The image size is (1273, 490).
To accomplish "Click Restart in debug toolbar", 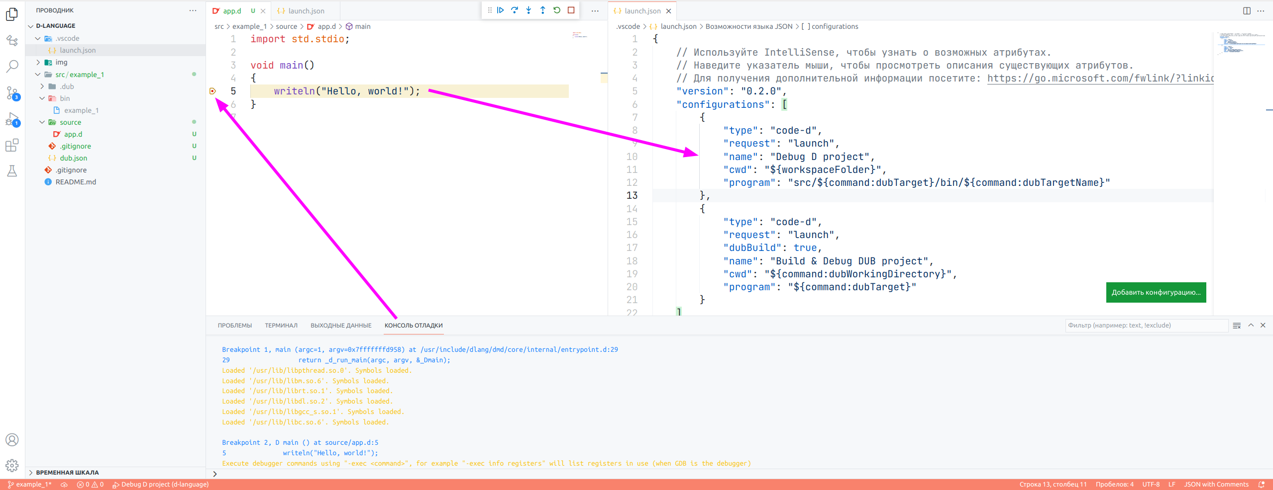I will (x=557, y=10).
